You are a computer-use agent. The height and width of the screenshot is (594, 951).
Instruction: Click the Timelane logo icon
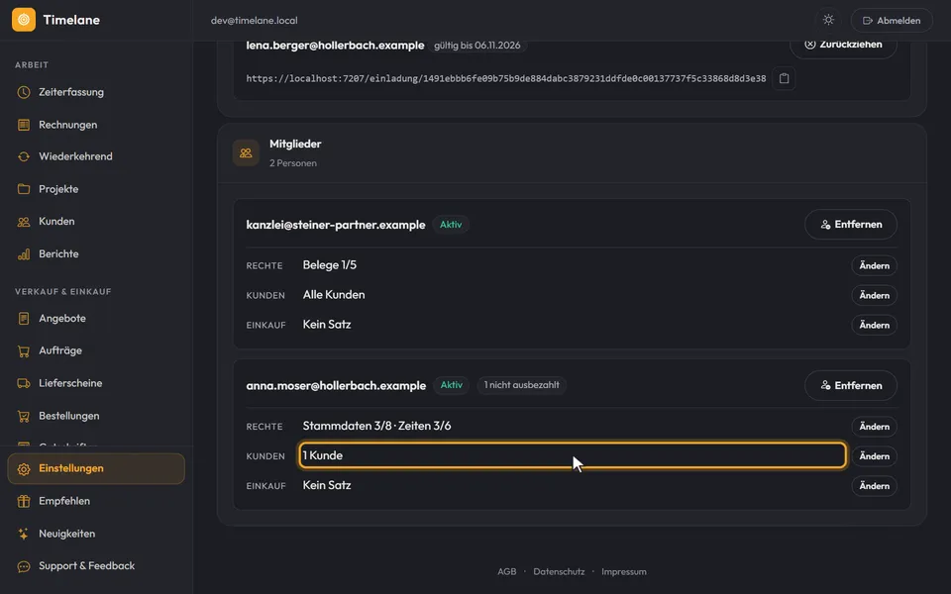pos(24,20)
